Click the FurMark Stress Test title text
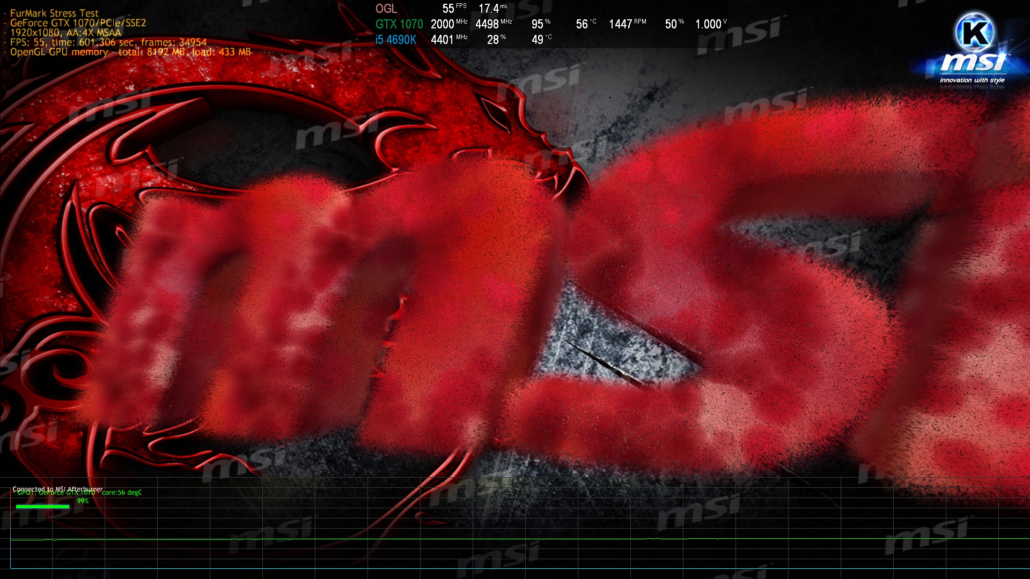The height and width of the screenshot is (579, 1030). (54, 13)
